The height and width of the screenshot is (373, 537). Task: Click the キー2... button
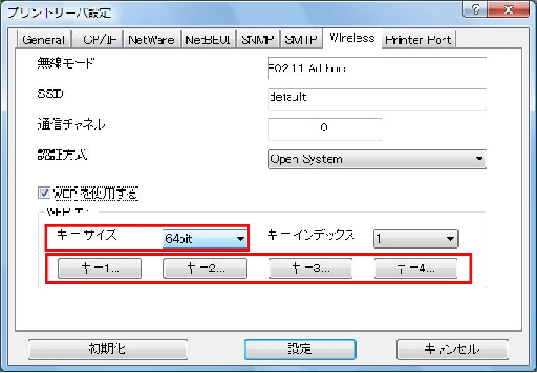(205, 268)
